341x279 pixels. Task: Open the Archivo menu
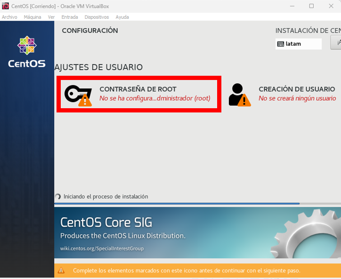coord(9,17)
